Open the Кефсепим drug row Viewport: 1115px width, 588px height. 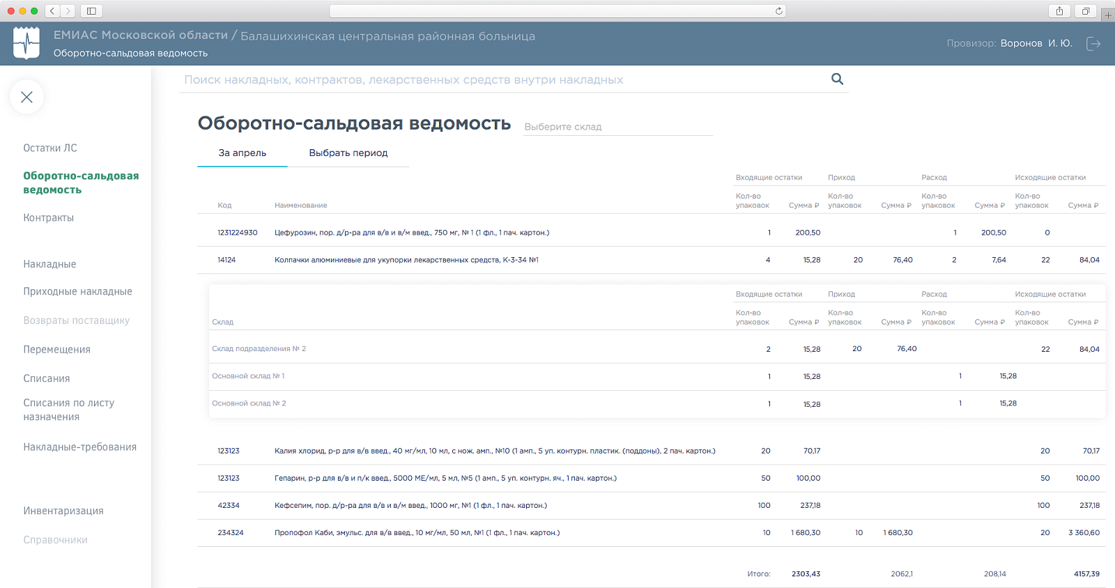(x=652, y=506)
